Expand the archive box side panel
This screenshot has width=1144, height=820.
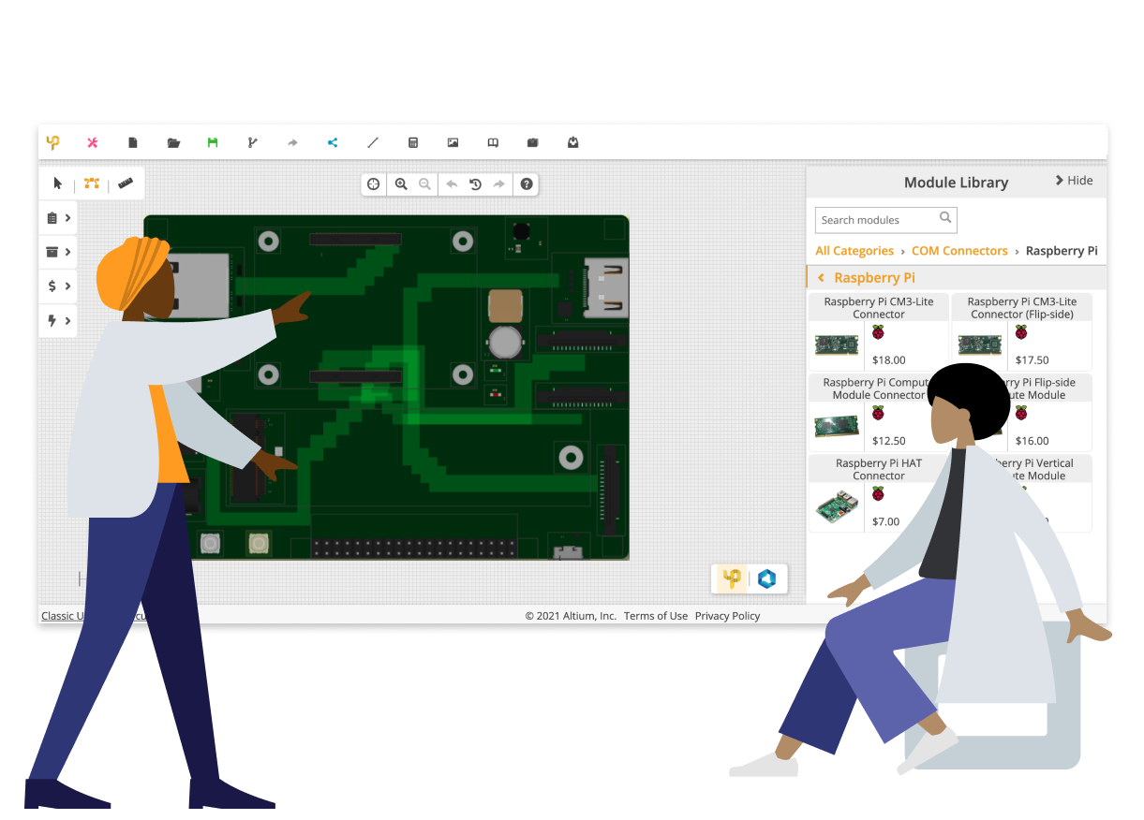pos(58,252)
